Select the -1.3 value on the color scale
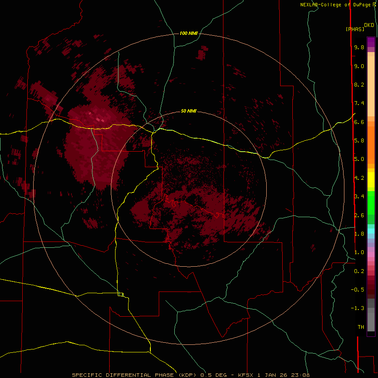378x378 pixels. pyautogui.click(x=357, y=308)
